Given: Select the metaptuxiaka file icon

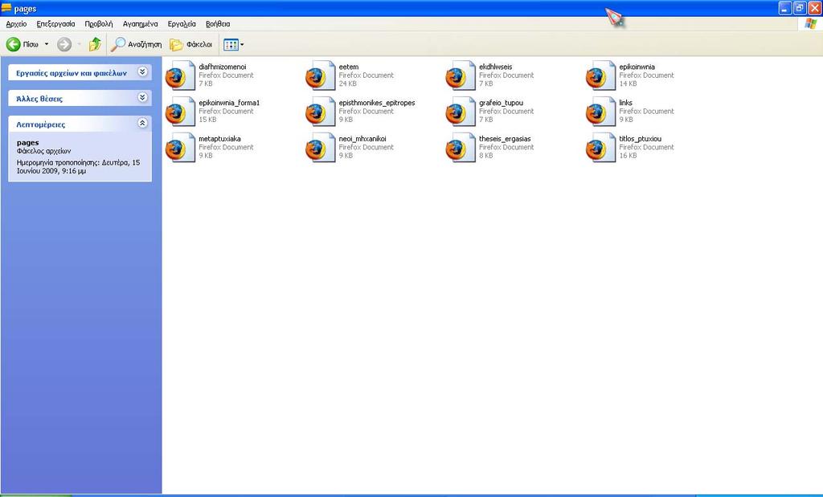Looking at the screenshot, I should 181,147.
